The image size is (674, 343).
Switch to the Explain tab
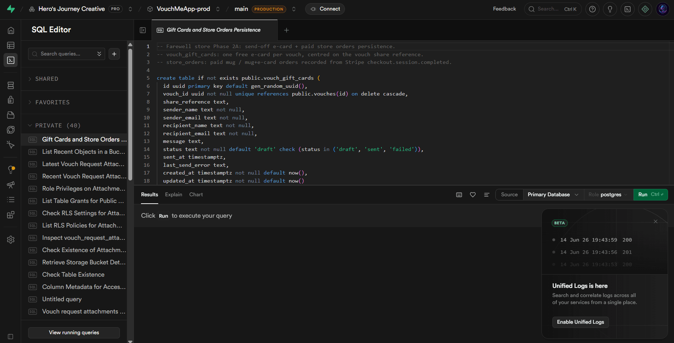tap(174, 194)
